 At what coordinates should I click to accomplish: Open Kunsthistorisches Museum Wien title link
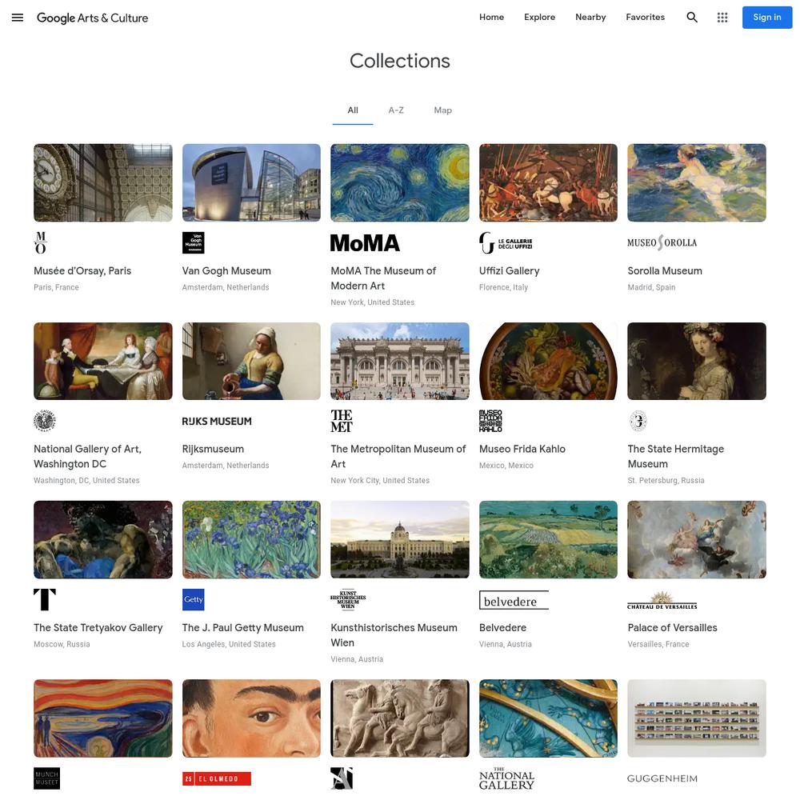click(394, 635)
